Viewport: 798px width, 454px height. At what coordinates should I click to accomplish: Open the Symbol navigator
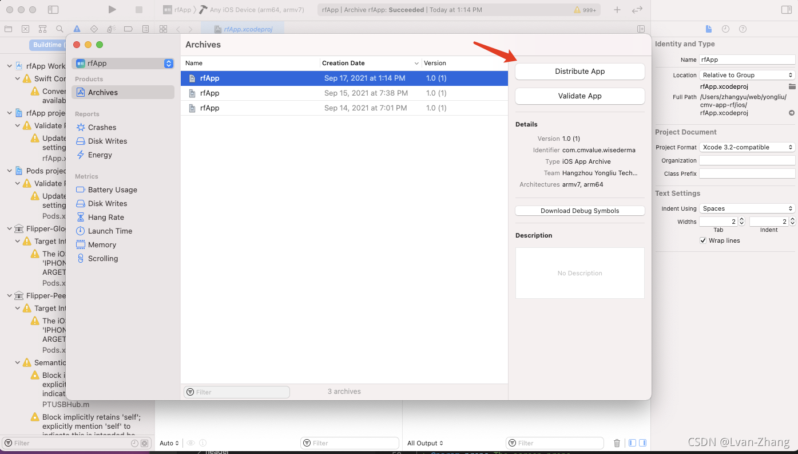point(42,29)
